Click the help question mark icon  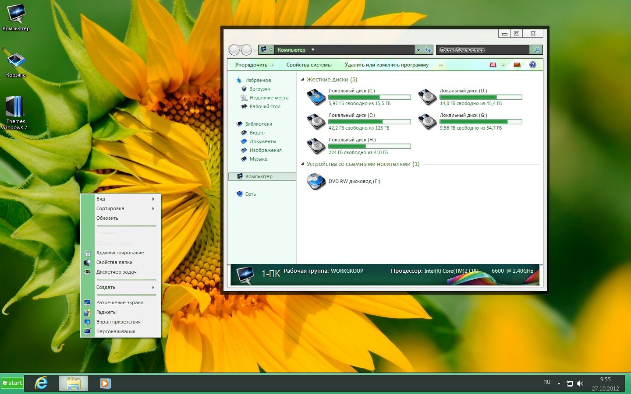pos(532,65)
